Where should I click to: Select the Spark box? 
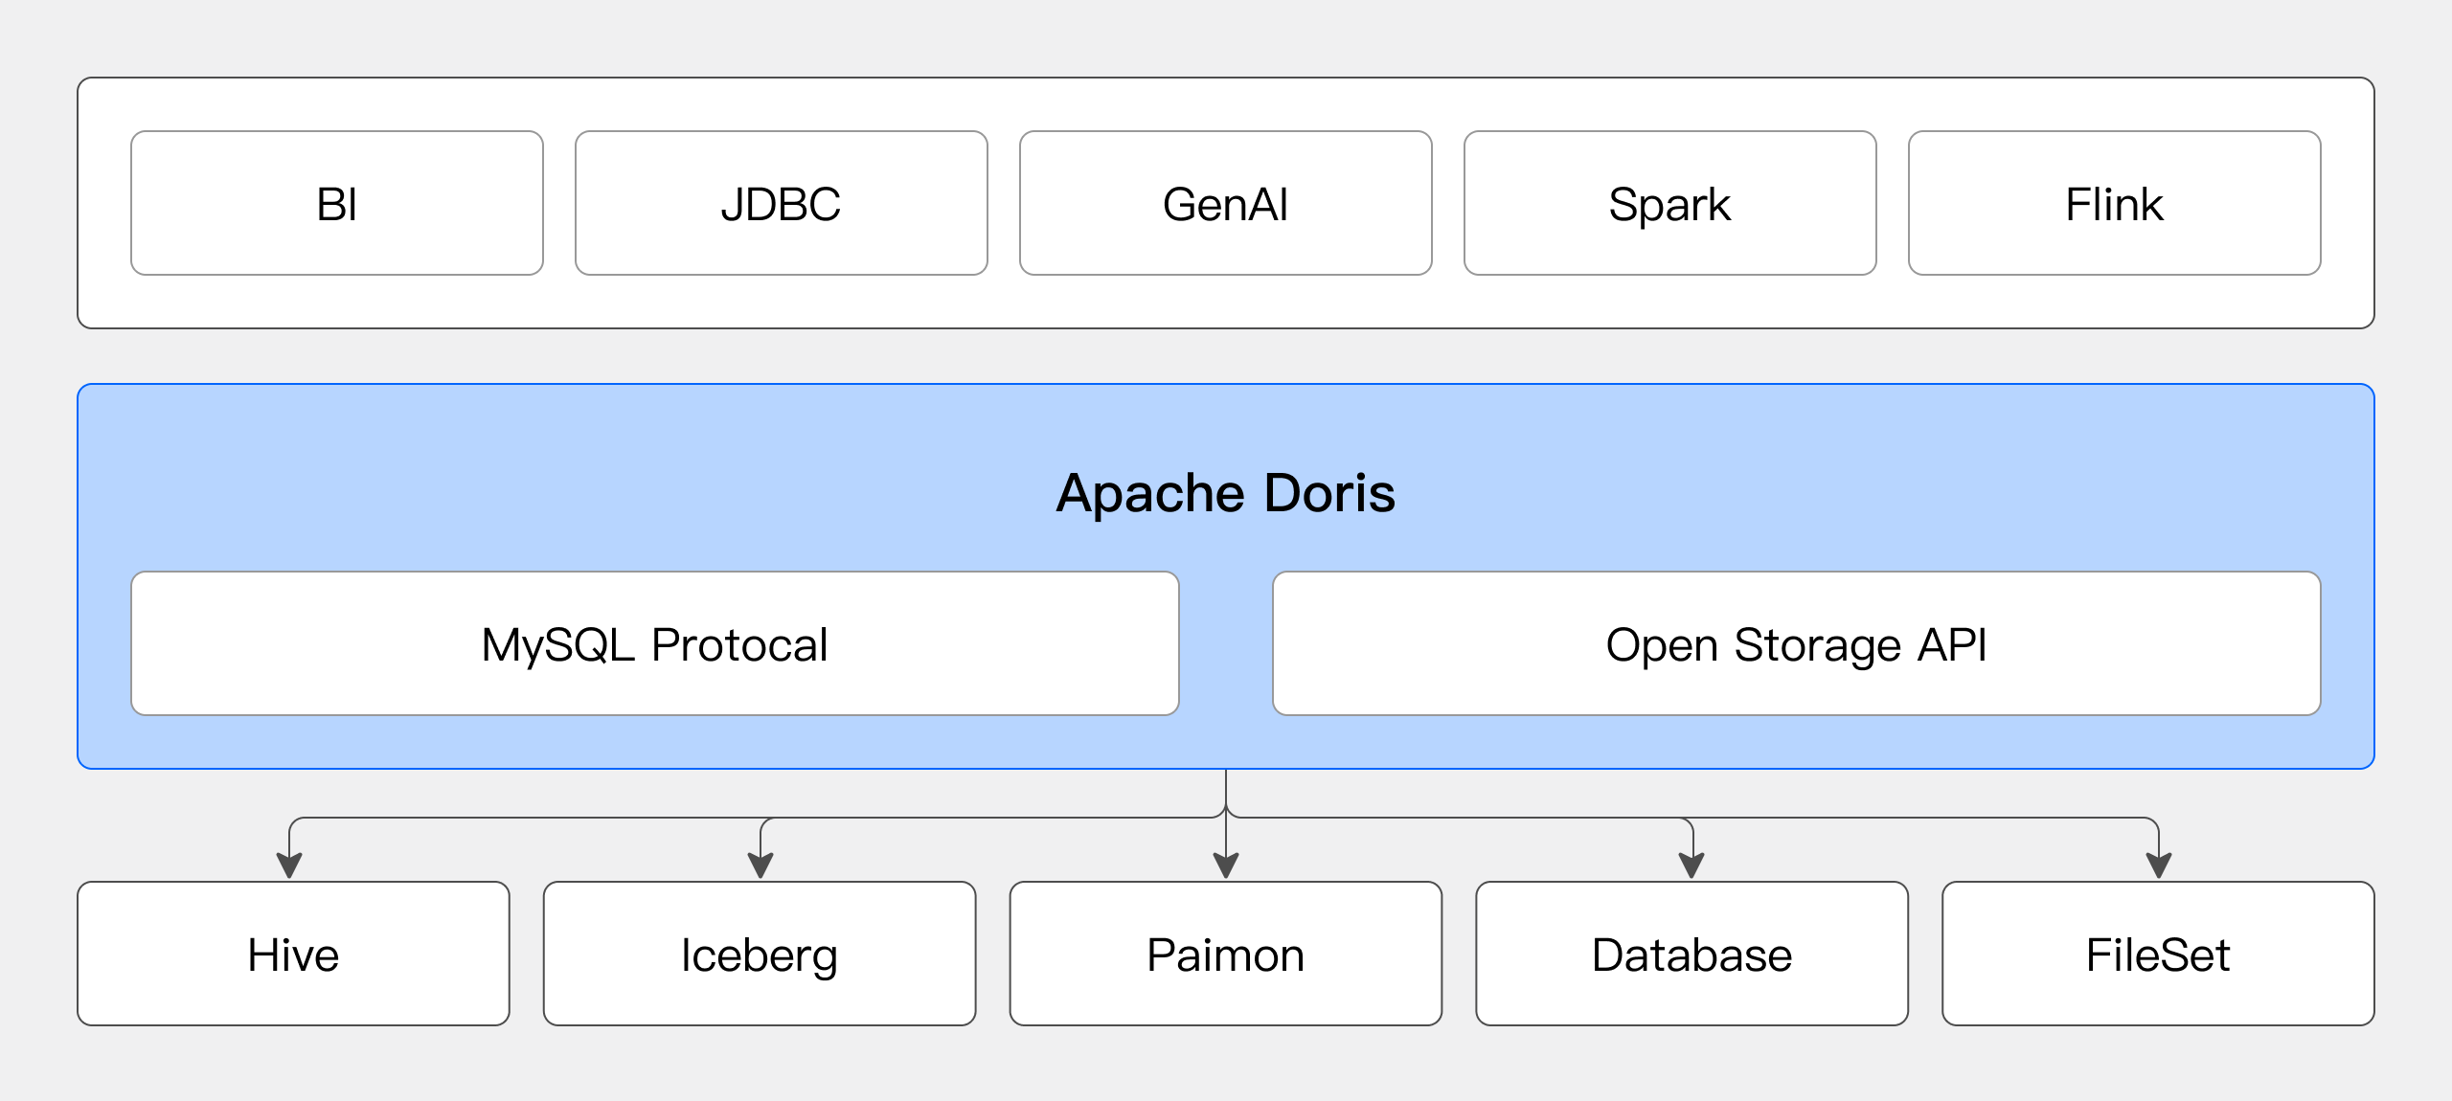[x=1669, y=204]
